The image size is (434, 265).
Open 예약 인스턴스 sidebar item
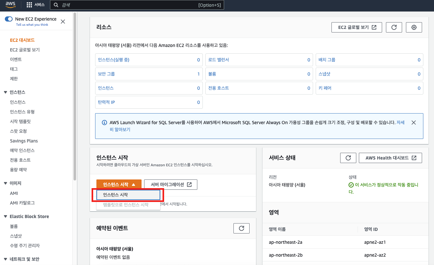(22, 151)
